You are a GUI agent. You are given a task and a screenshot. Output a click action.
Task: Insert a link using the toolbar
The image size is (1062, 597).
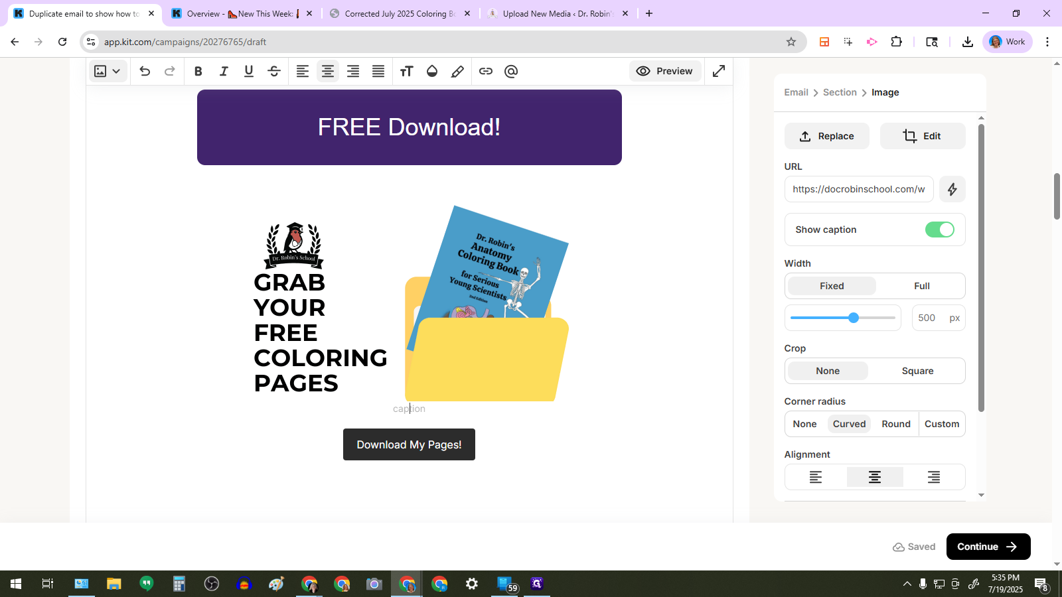point(486,72)
